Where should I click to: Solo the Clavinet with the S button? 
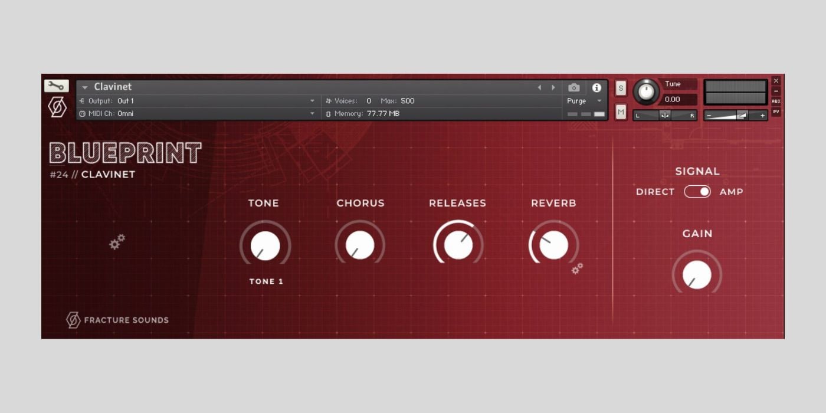pyautogui.click(x=620, y=87)
